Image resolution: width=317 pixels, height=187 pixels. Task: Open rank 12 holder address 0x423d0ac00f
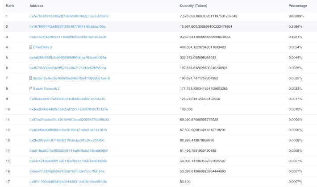pos(68,130)
